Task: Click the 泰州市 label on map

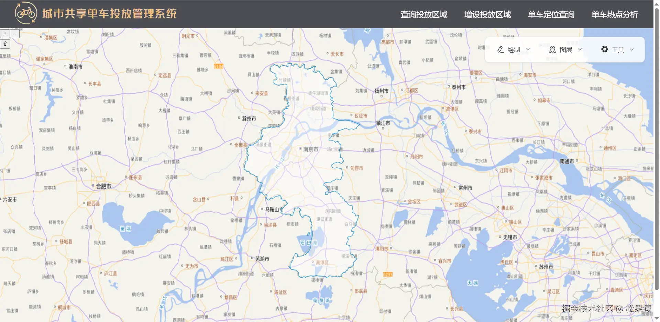Action: (459, 87)
